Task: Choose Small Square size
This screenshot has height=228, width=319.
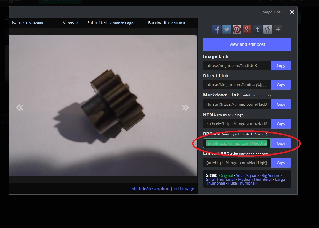Action: click(x=247, y=175)
